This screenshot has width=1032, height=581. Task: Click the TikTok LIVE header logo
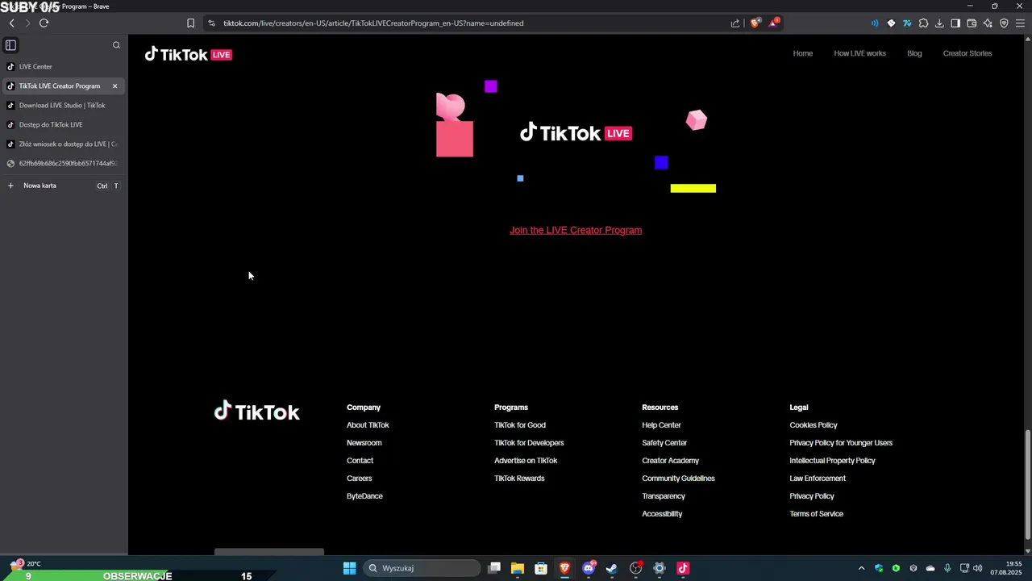click(189, 54)
